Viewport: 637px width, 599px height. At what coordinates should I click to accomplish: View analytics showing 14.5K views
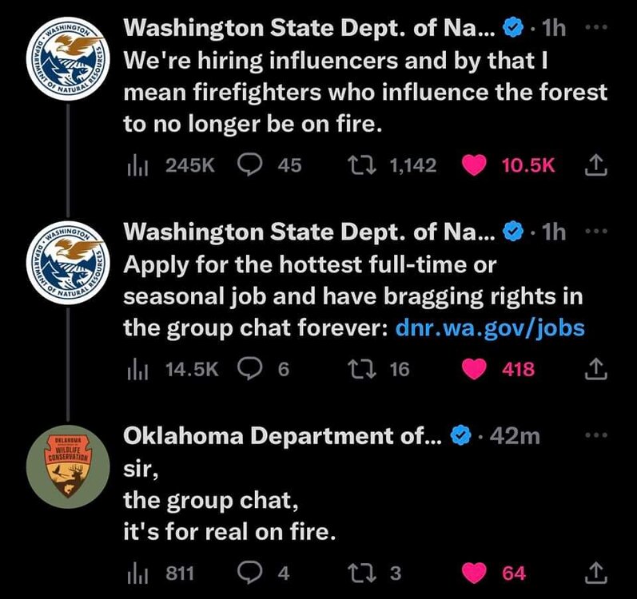coord(137,369)
